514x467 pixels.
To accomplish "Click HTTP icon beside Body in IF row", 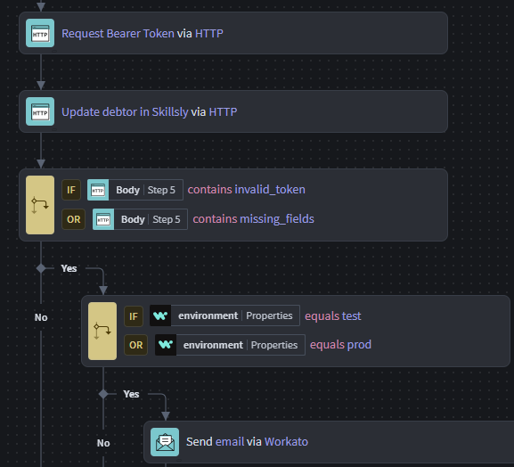I will (98, 190).
